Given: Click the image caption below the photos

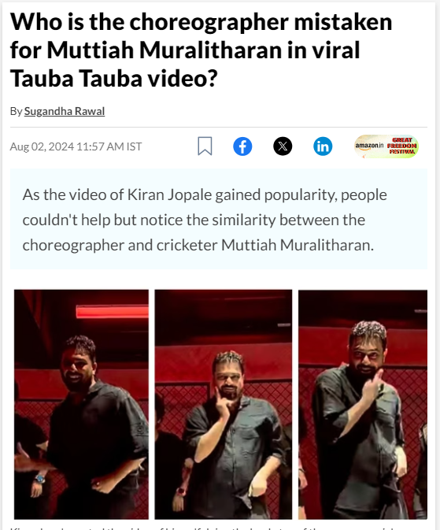Looking at the screenshot, I should coord(219,528).
